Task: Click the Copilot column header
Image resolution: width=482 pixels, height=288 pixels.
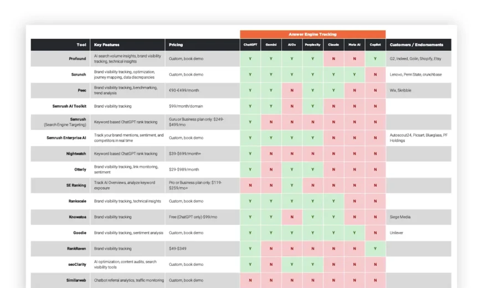Action: coord(375,44)
